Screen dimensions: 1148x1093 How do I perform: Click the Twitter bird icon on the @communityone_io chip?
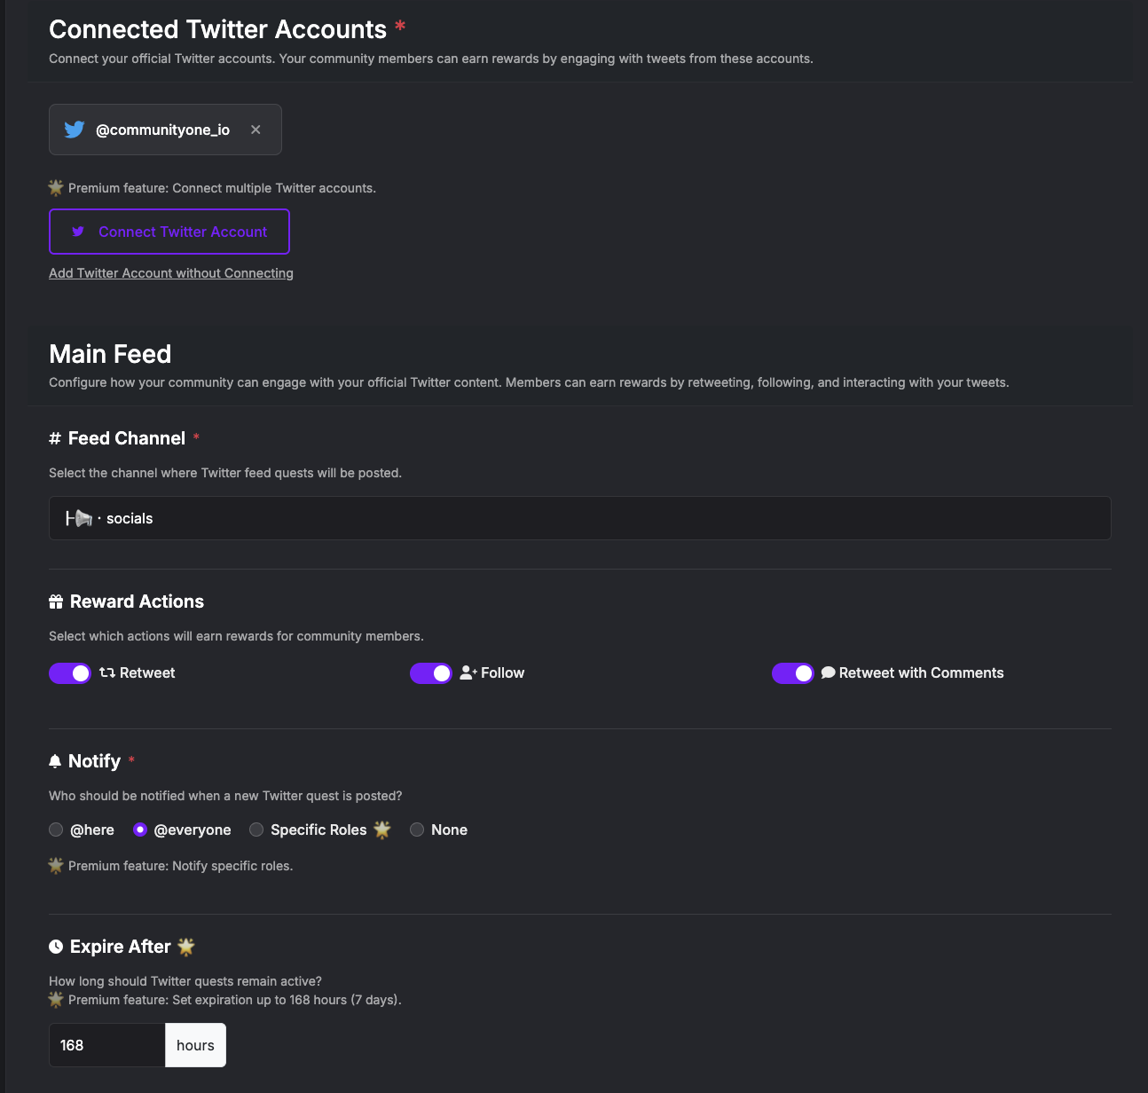[x=75, y=130]
